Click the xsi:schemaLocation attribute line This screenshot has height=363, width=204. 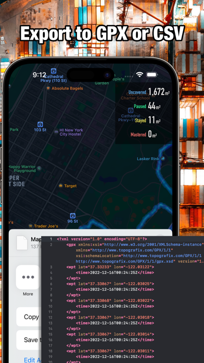click(138, 256)
